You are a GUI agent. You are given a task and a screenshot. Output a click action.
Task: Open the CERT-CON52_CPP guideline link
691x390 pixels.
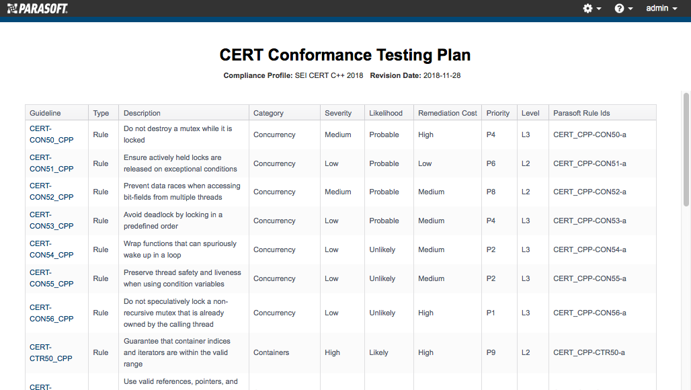pos(51,192)
